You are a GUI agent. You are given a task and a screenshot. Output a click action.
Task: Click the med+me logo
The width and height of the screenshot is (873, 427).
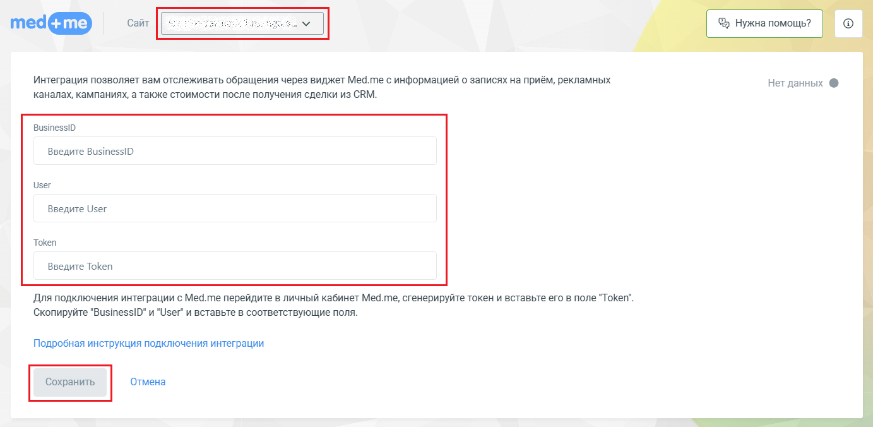coord(51,23)
